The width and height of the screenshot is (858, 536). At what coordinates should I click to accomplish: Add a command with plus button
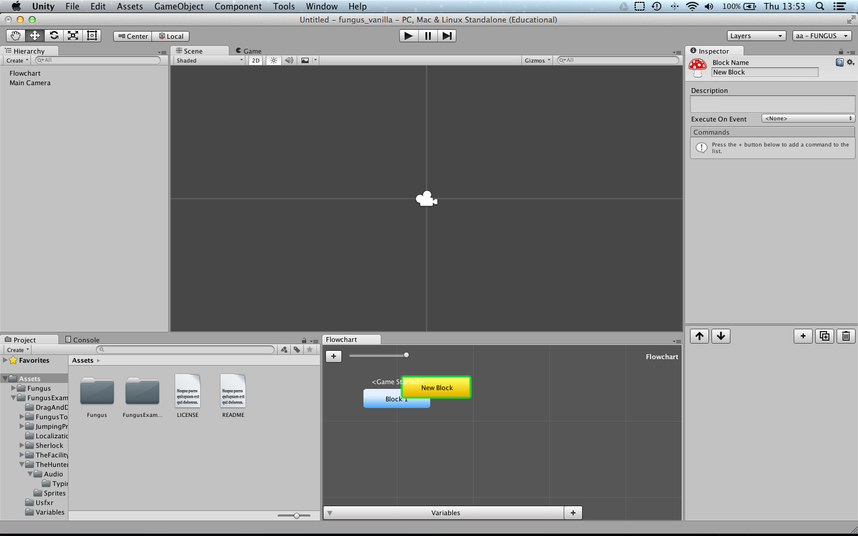803,336
